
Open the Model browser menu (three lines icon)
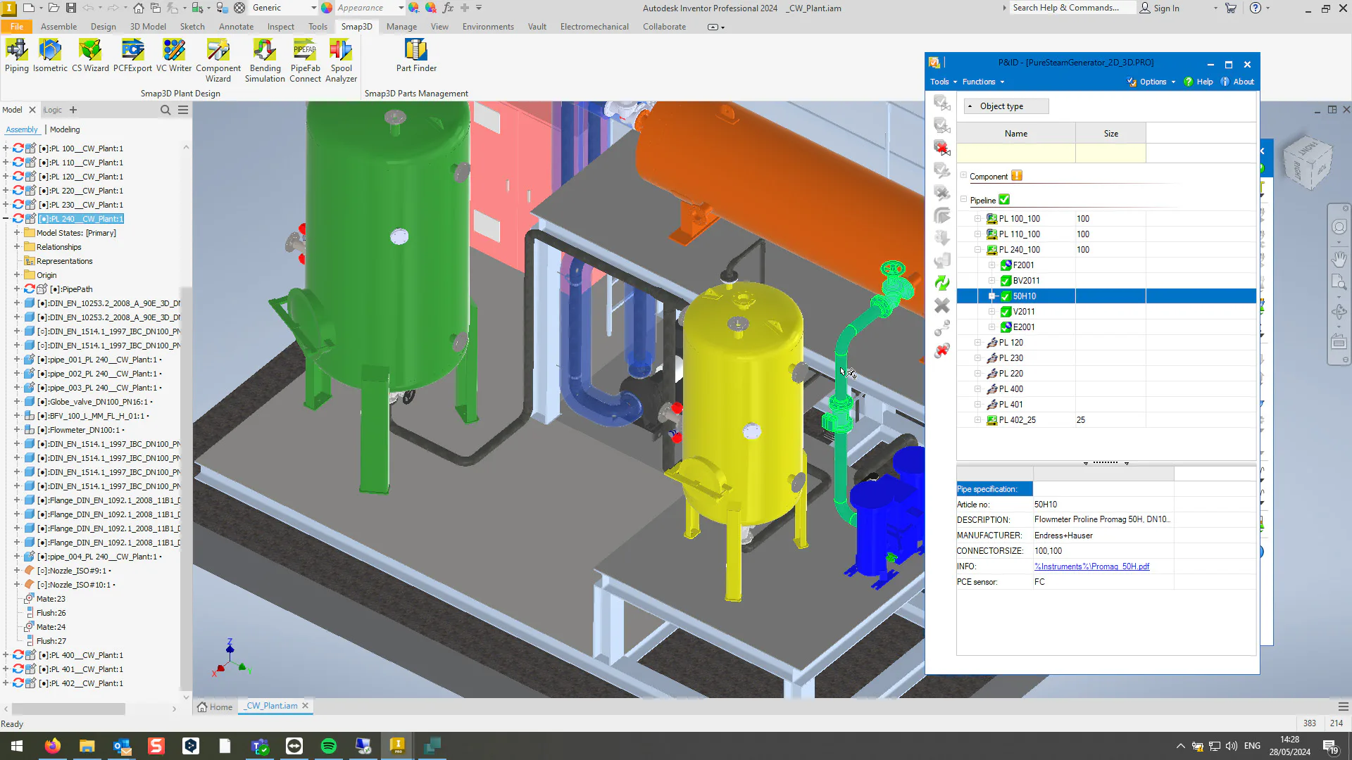pos(183,110)
